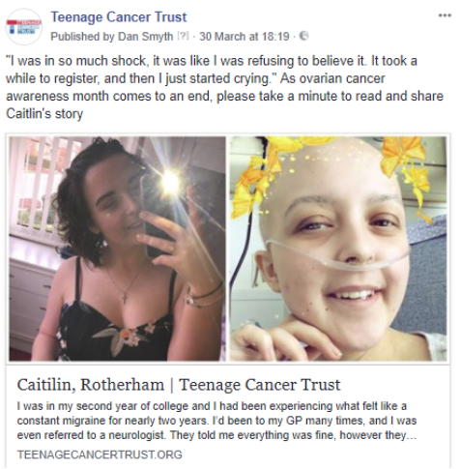This screenshot has width=461, height=469.
Task: Click the cross necklace in the left photo
Action: [x=124, y=294]
